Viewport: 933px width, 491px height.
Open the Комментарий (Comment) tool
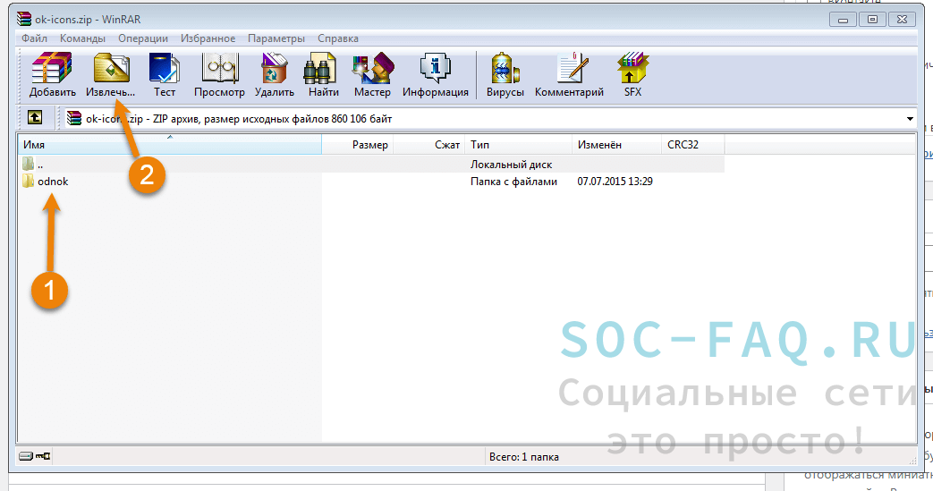tap(570, 75)
